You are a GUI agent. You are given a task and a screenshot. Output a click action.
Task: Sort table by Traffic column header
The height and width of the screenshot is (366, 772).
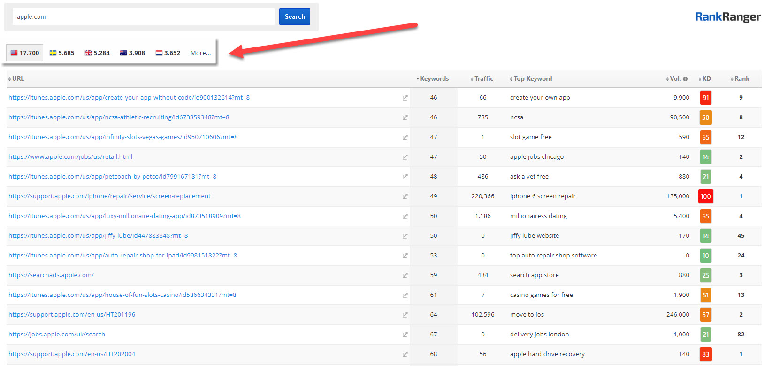point(483,79)
